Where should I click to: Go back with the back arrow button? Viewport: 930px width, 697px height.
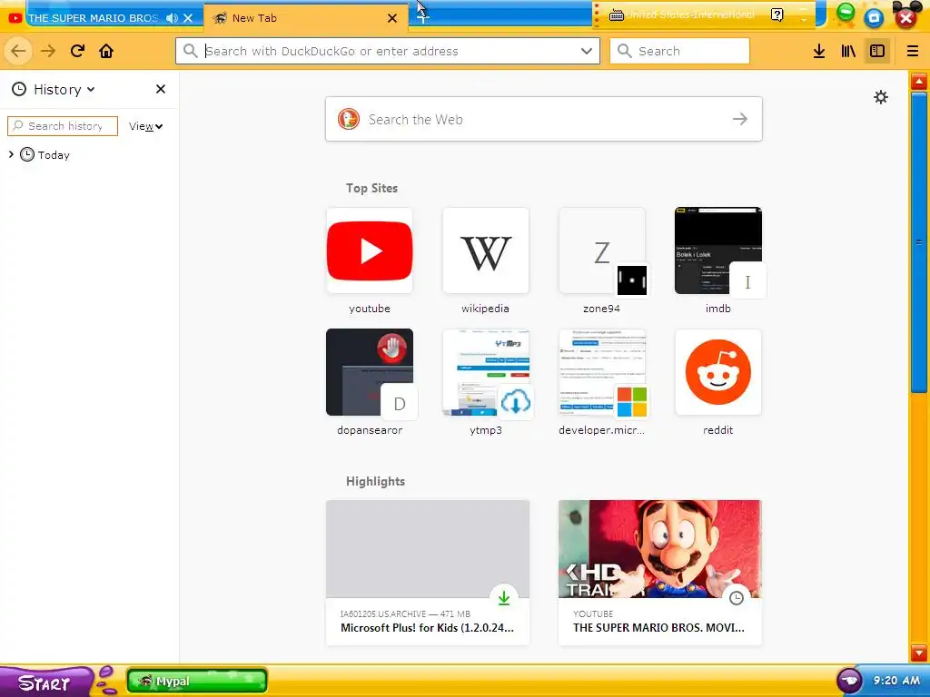18,51
